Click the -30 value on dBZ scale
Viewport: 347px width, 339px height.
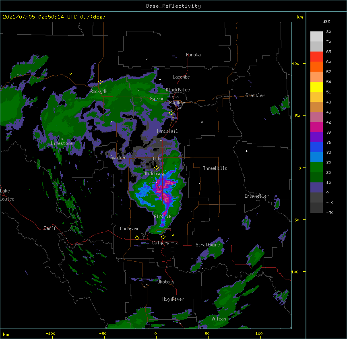tap(330, 213)
